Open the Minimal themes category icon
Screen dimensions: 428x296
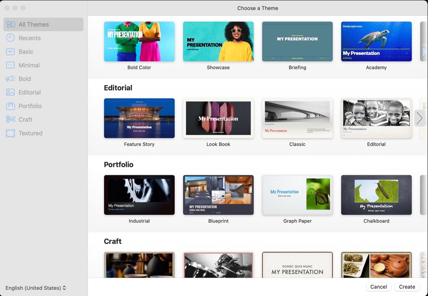11,65
